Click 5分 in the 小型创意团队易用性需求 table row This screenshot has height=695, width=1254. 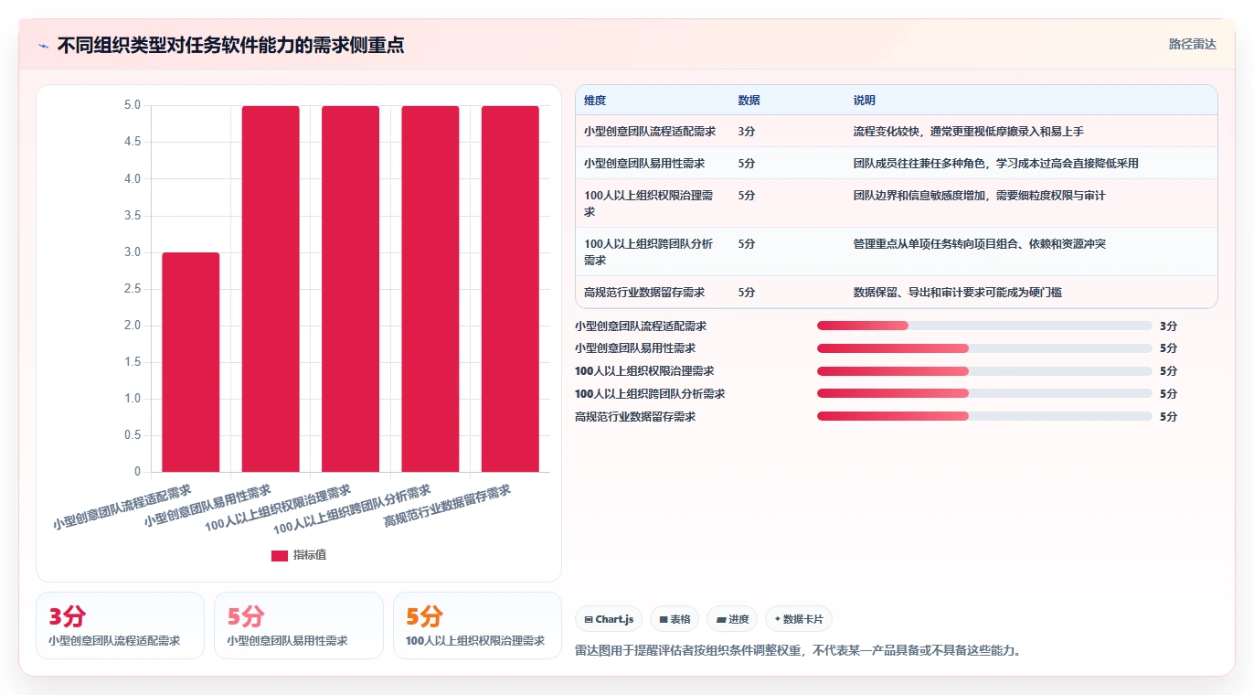click(747, 164)
